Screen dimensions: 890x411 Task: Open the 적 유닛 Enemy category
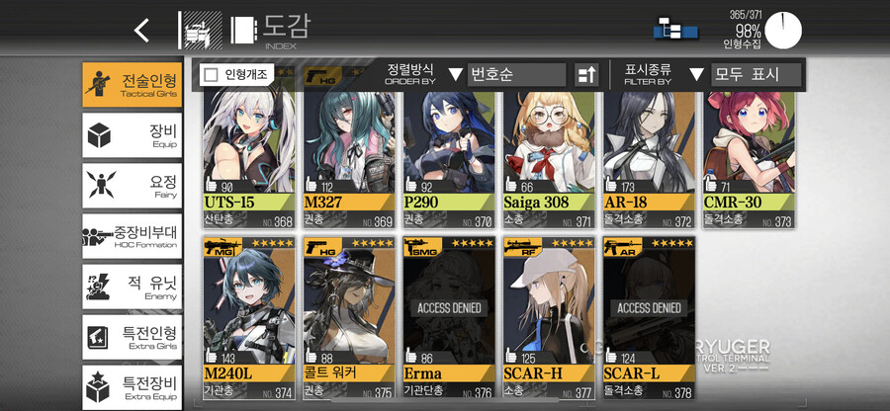tap(132, 287)
